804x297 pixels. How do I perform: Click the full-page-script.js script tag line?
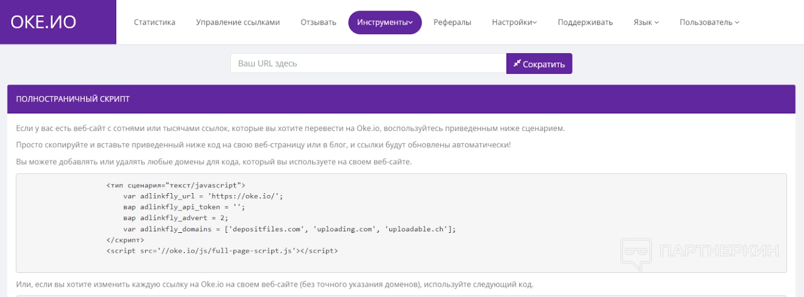click(222, 251)
